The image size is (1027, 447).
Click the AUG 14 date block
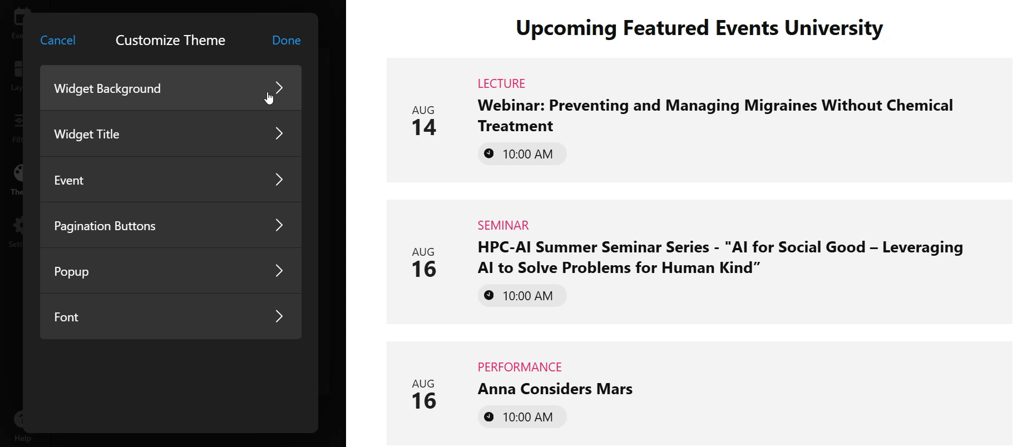click(424, 121)
